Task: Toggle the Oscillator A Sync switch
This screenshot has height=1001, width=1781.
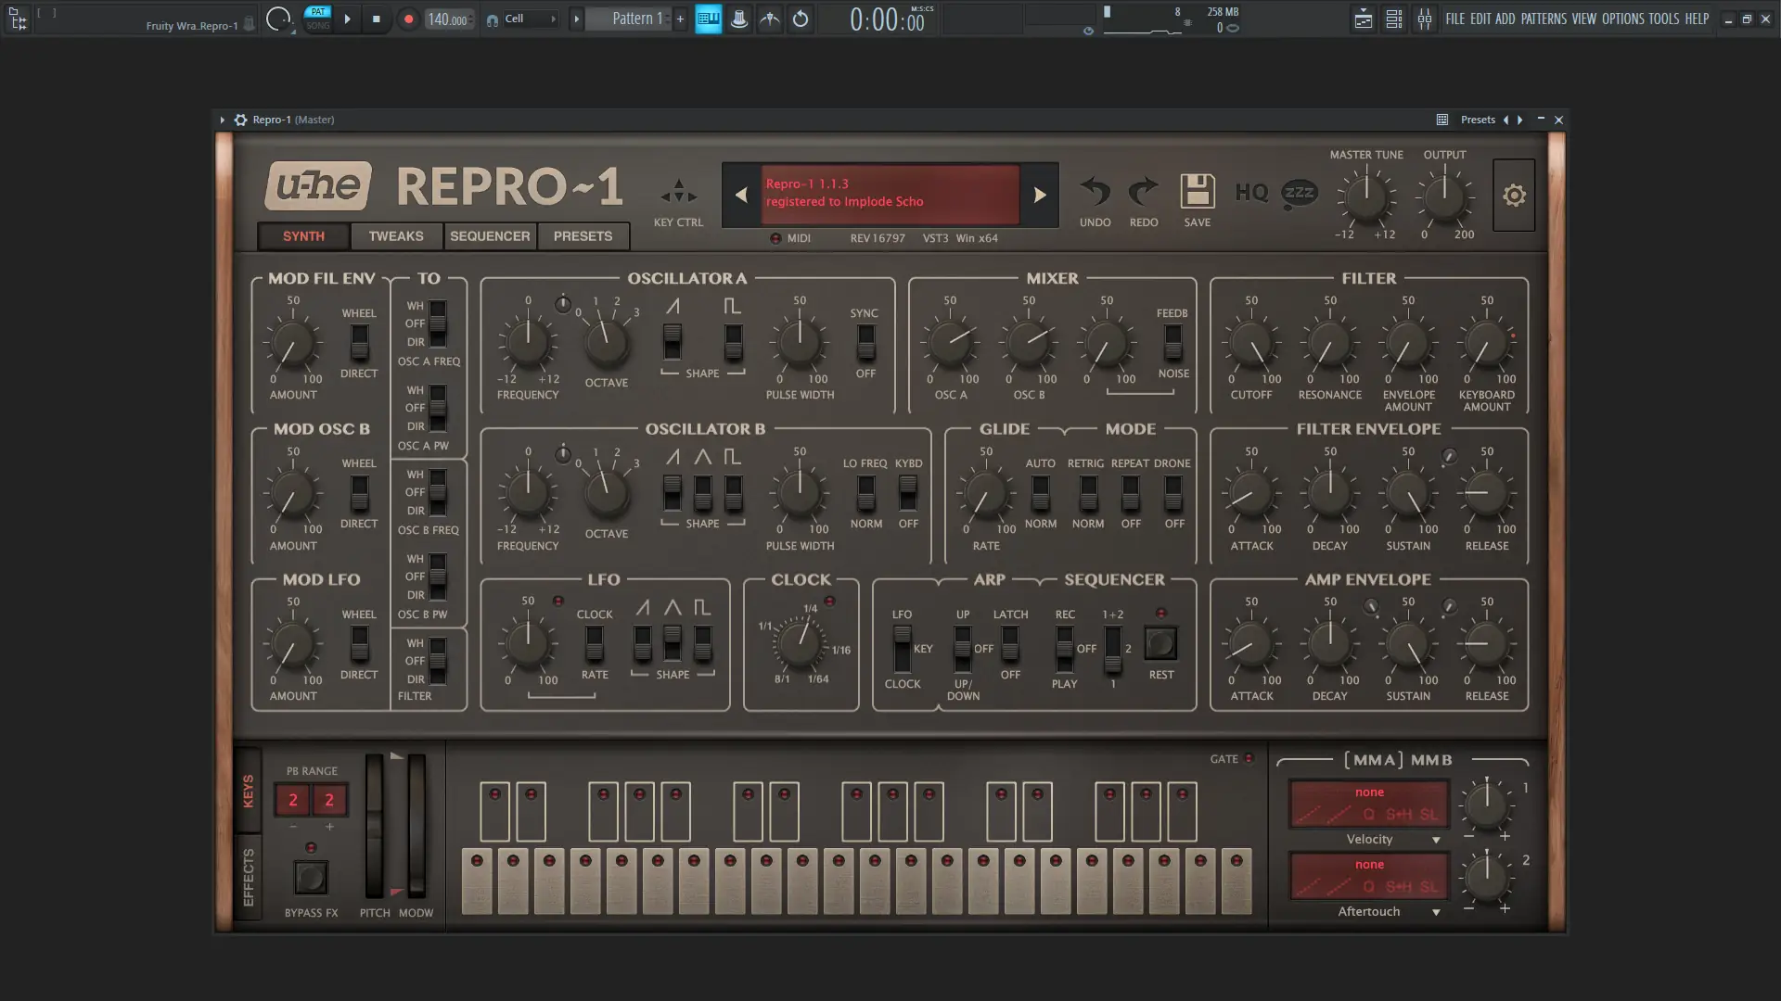Action: click(x=865, y=342)
